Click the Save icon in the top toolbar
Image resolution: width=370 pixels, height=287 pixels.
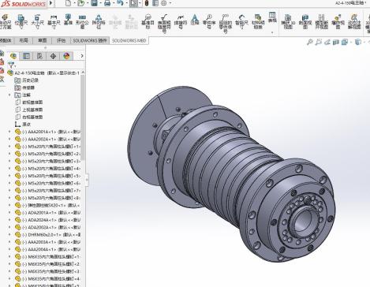click(94, 3)
